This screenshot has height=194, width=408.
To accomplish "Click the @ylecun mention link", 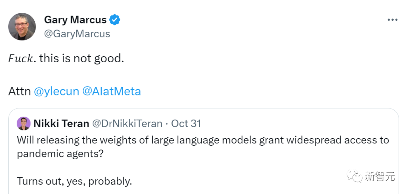I will click(56, 91).
